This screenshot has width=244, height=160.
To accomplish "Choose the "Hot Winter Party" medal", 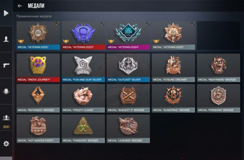I will (38, 129).
